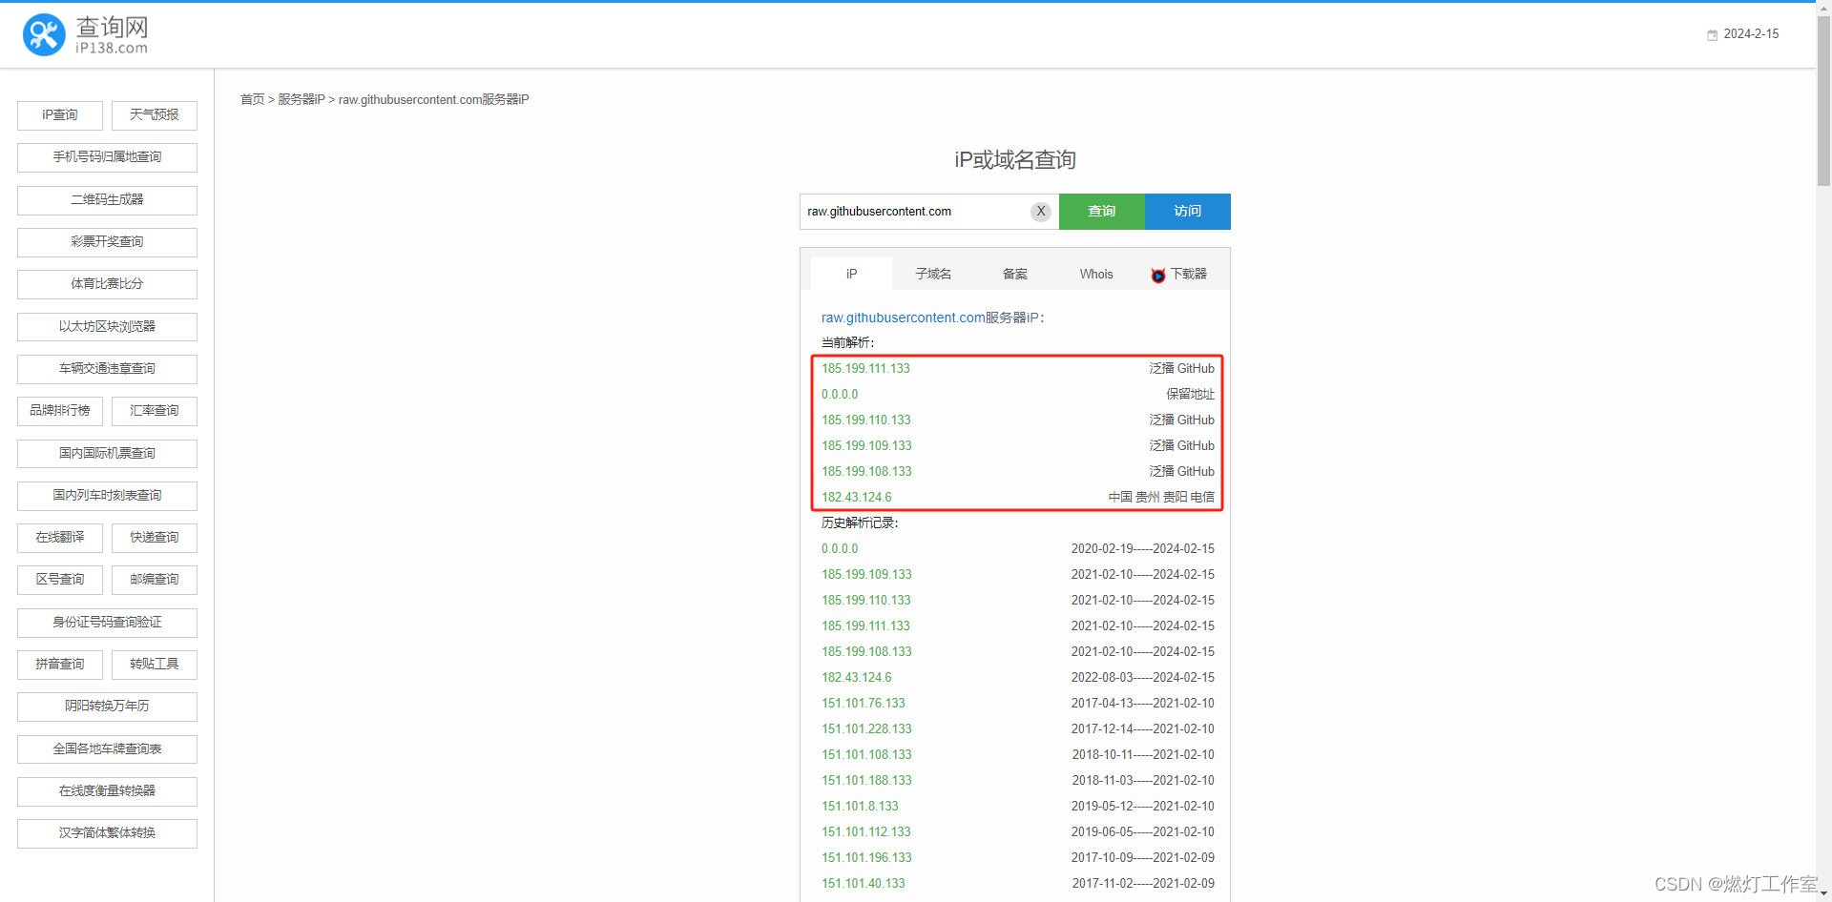Open 在线度衡量转换器

107,791
